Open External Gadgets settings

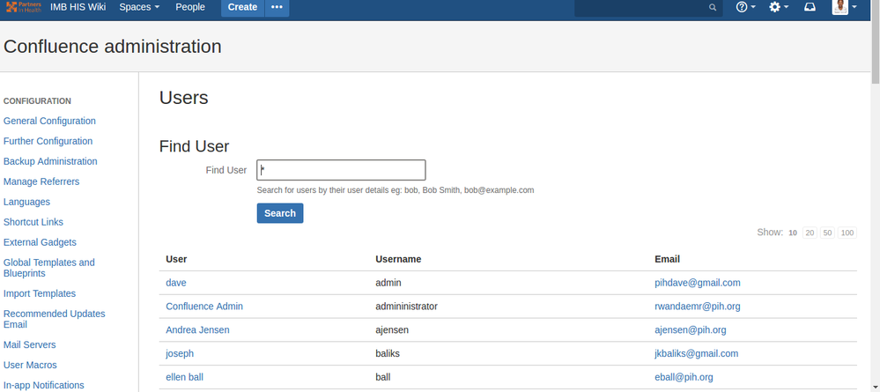coord(40,242)
